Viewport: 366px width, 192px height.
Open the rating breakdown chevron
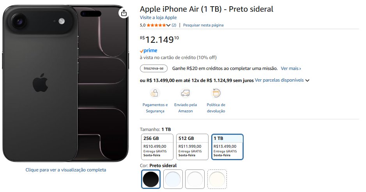[x=168, y=25]
